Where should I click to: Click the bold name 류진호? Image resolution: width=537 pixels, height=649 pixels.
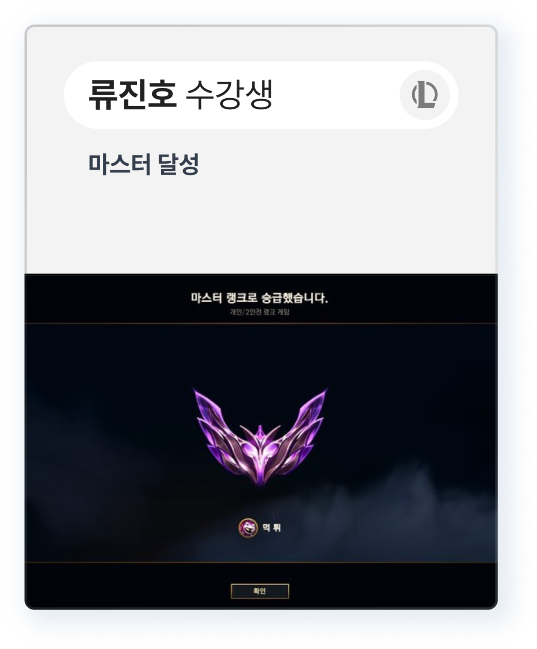pos(132,94)
